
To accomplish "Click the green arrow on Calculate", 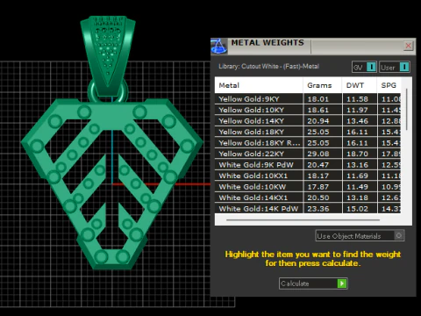I will point(342,284).
